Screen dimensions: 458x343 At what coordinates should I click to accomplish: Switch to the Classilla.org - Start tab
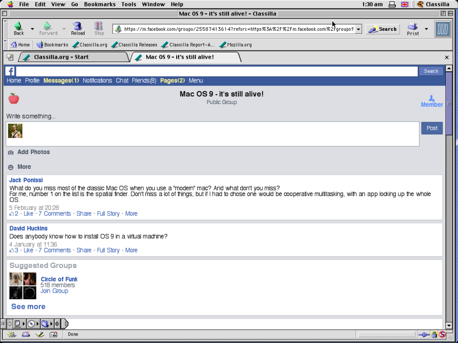pos(72,57)
